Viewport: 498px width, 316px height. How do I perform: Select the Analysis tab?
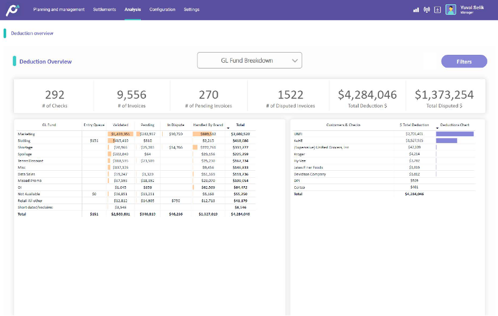[x=133, y=10]
